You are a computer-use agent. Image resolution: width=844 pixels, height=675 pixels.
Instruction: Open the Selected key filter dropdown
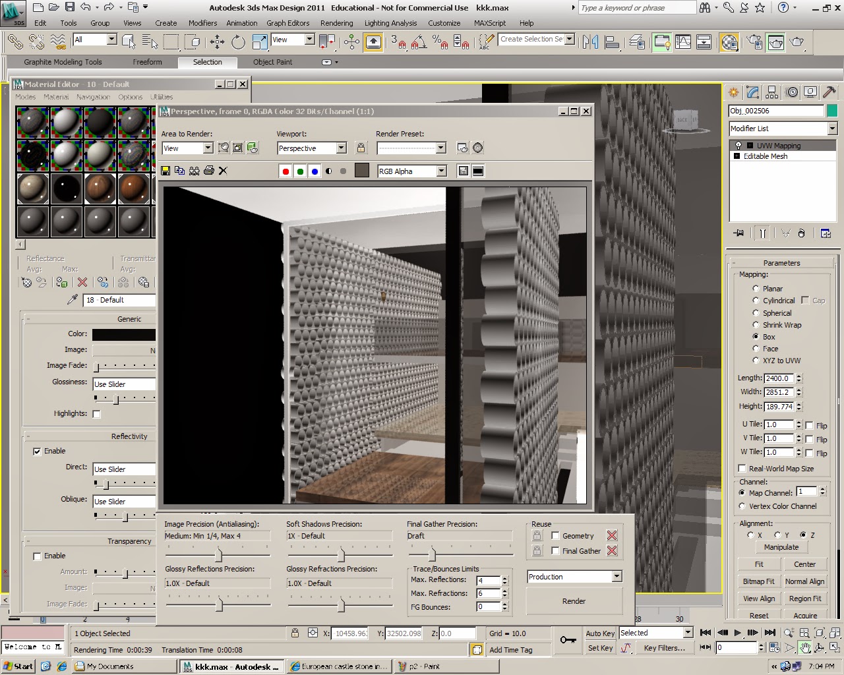688,633
